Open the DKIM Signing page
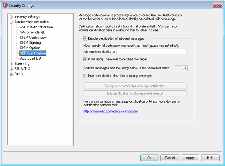 pos(31,43)
